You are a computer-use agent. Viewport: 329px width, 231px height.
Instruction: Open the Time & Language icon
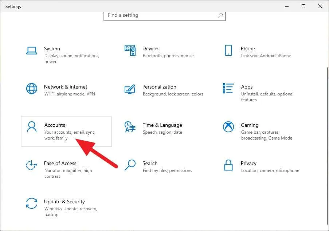(x=130, y=127)
